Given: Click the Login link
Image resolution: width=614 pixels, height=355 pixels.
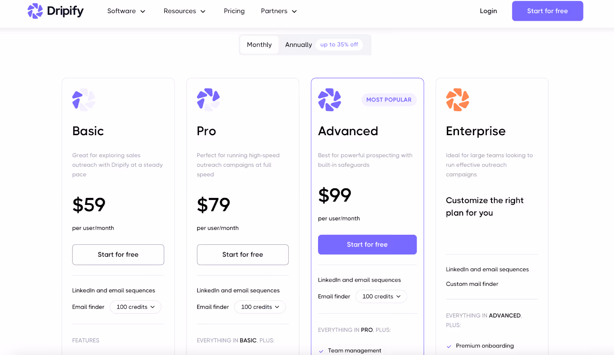Looking at the screenshot, I should [488, 11].
